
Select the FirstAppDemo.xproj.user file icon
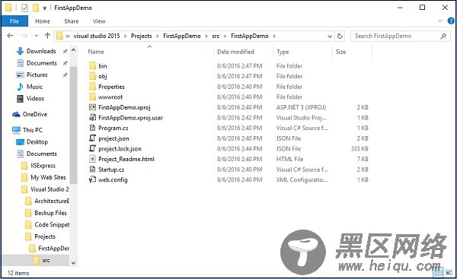92,118
